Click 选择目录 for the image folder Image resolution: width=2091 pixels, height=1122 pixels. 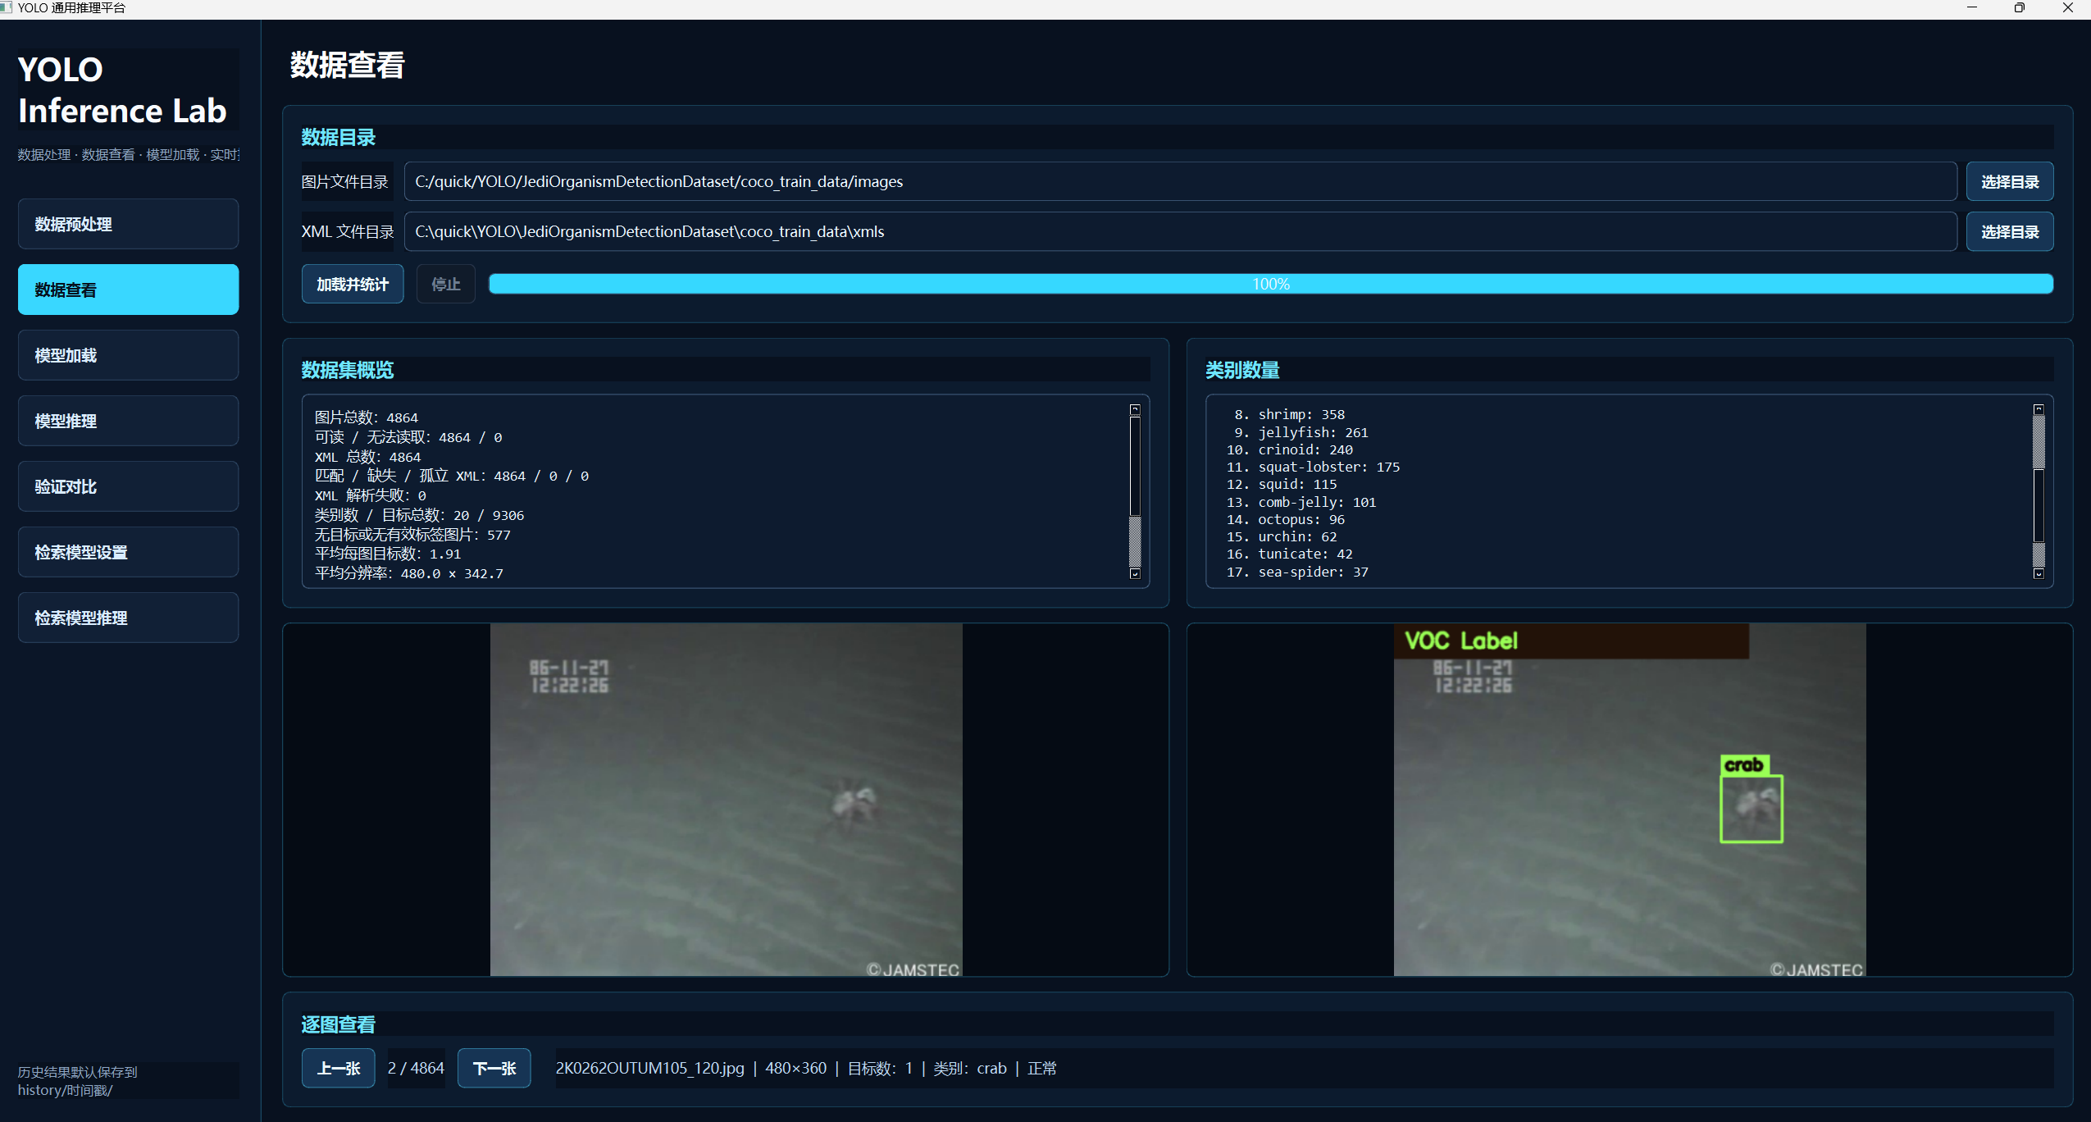[2009, 181]
